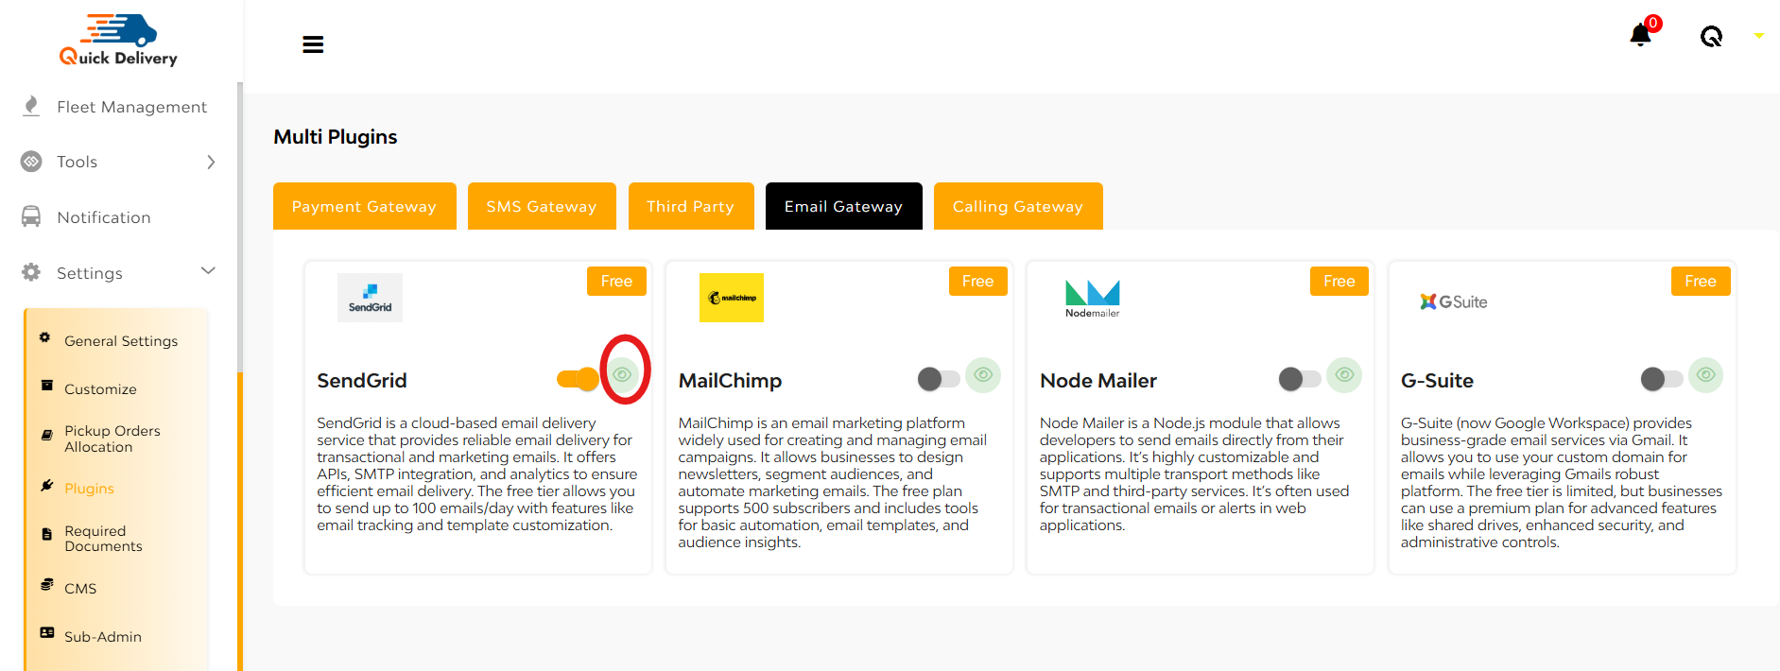1780x671 pixels.
Task: Open the Plugins page
Action: click(x=89, y=489)
